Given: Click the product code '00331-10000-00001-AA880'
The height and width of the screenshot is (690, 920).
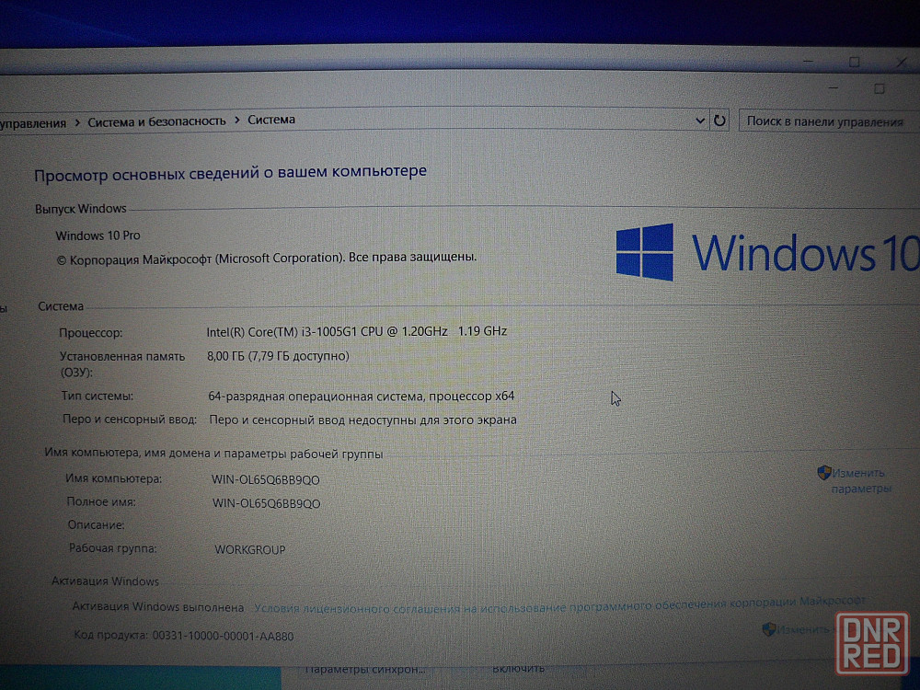Looking at the screenshot, I should pyautogui.click(x=222, y=636).
